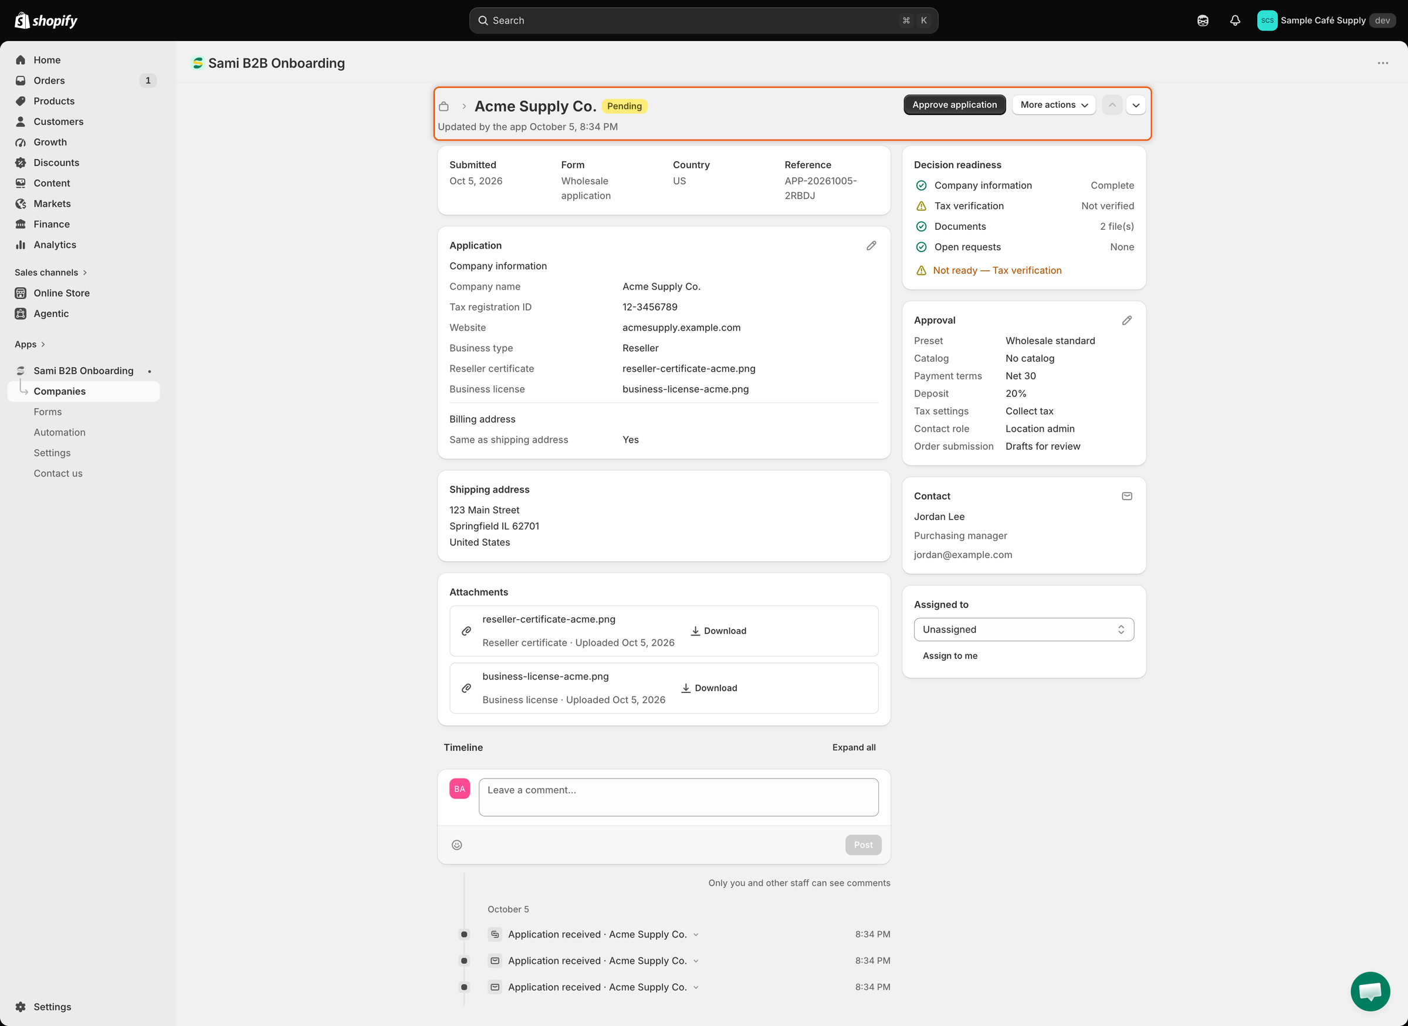
Task: Download reseller-certificate-acme.png
Action: (718, 631)
